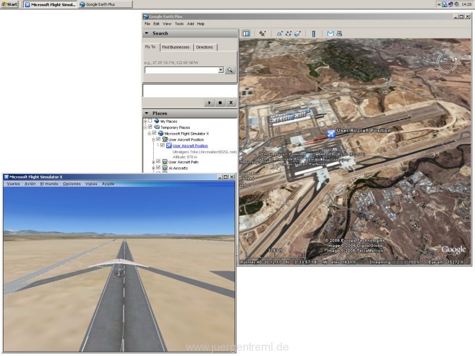
Task: Click the Add Polygon toolbar icon
Action: coord(279,34)
